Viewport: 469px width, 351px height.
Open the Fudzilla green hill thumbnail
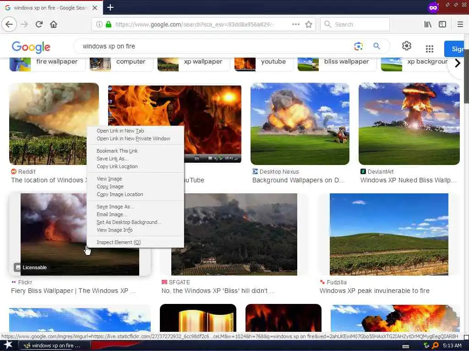[389, 234]
